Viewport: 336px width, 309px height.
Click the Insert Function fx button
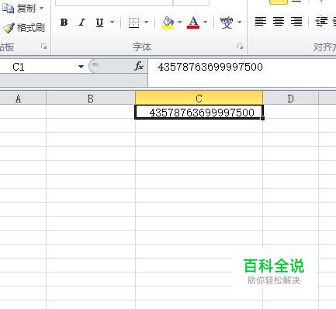point(139,67)
